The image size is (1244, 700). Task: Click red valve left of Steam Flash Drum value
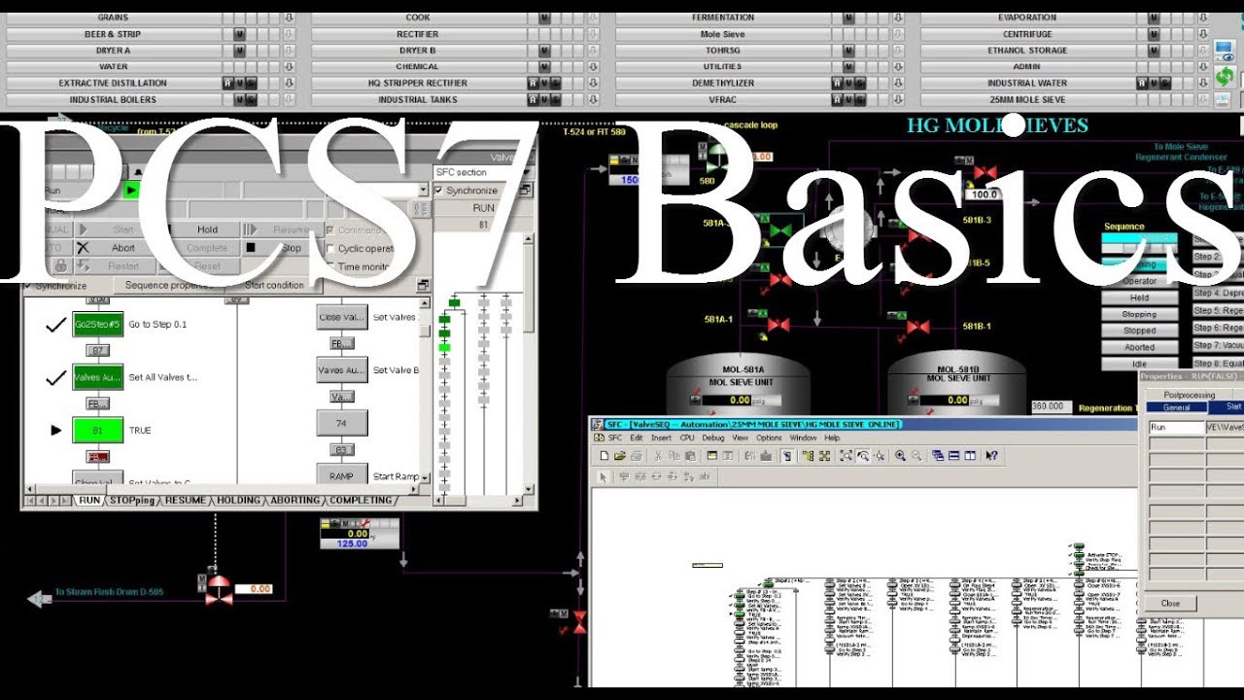[220, 588]
